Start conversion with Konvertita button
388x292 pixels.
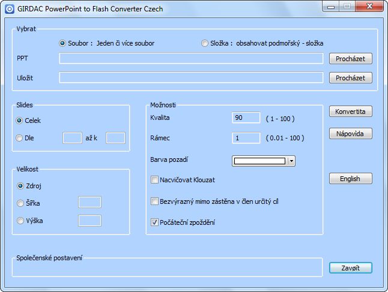click(x=350, y=112)
